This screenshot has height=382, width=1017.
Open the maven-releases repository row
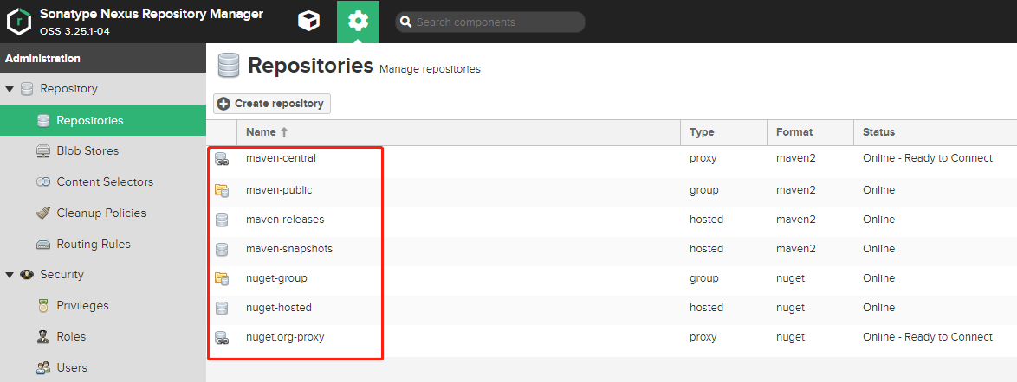coord(284,220)
